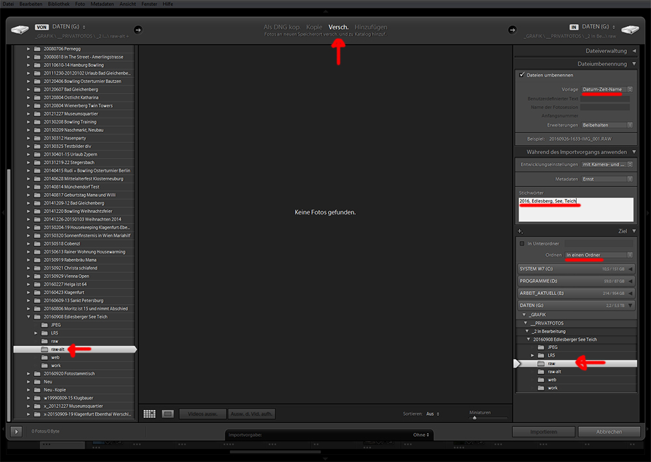Select the web folder in destination tree
Viewport: 651px width, 462px height.
(552, 379)
